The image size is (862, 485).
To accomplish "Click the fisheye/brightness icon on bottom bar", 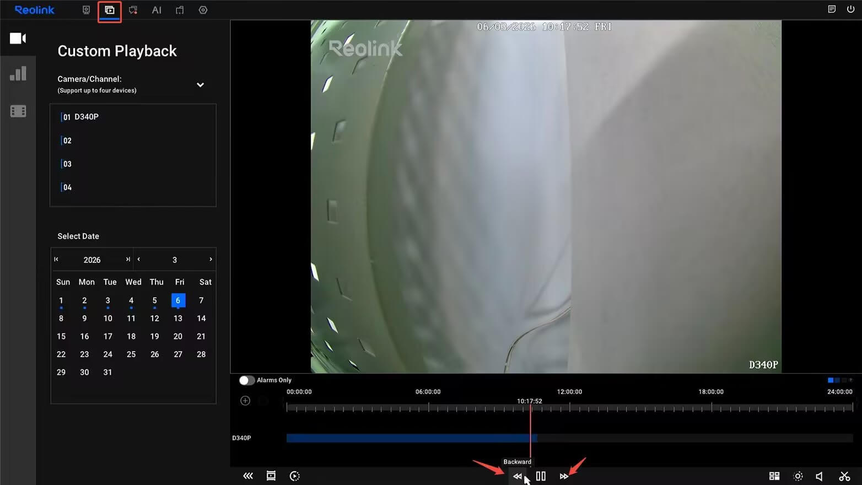I will (798, 476).
